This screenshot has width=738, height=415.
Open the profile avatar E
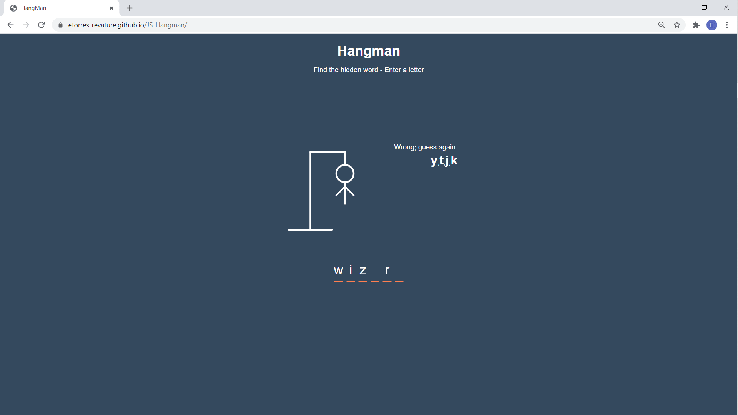712,25
